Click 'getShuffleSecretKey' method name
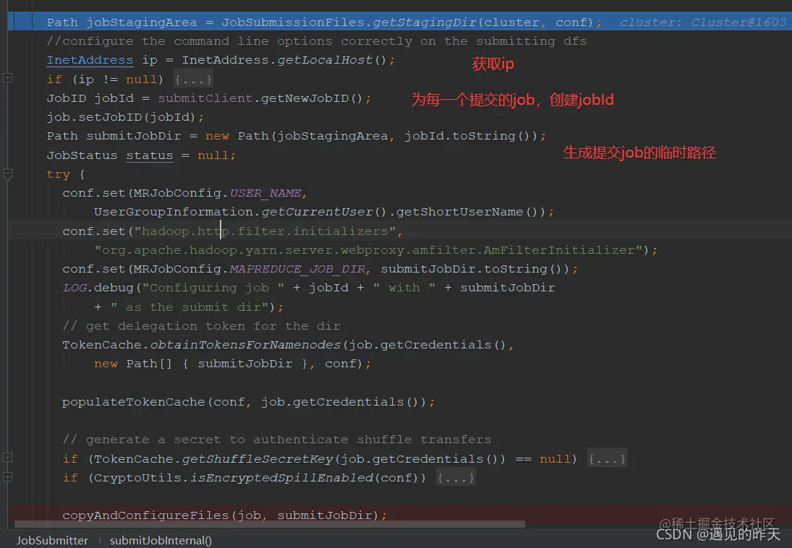The width and height of the screenshot is (792, 548). click(x=257, y=458)
